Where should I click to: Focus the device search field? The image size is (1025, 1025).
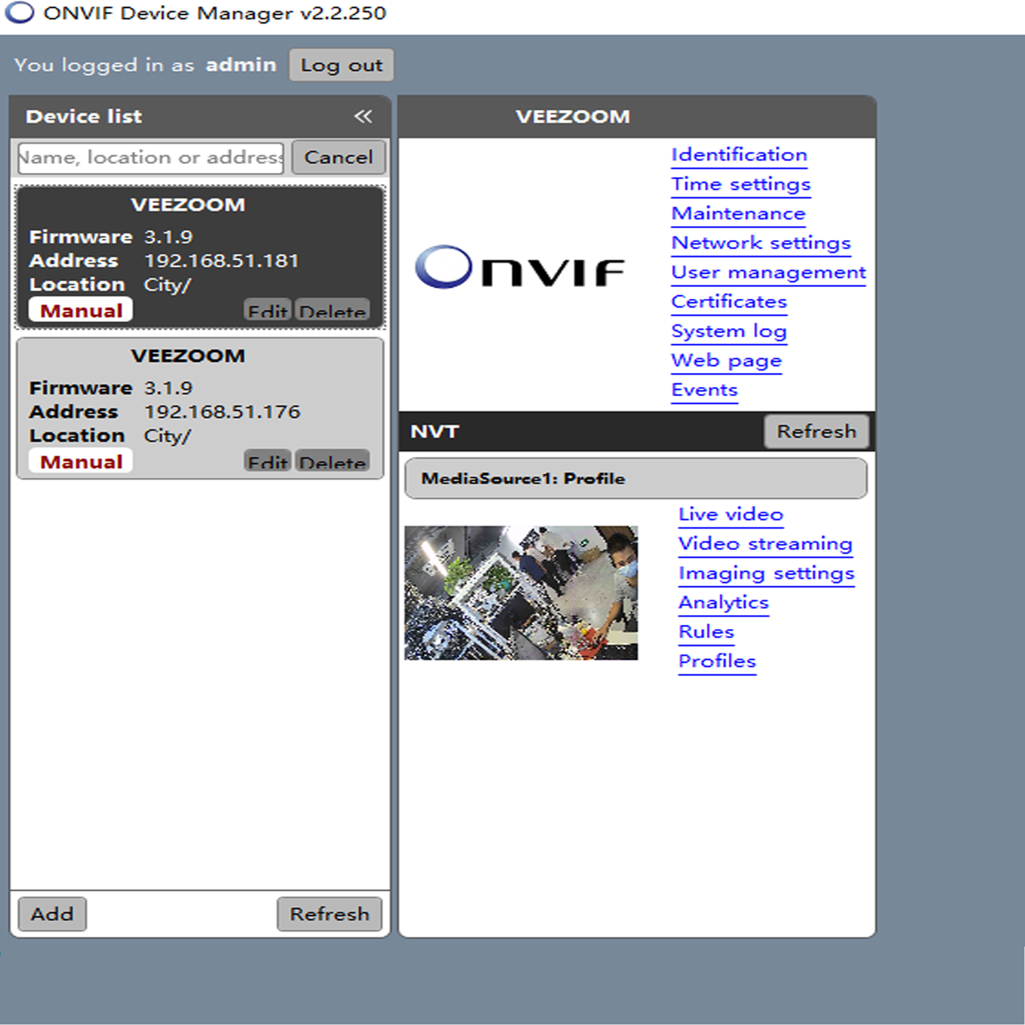click(x=151, y=157)
